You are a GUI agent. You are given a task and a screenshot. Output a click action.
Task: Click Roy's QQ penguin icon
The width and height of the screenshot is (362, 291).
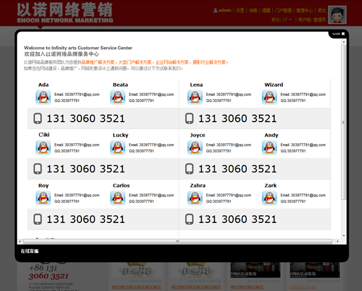coord(43,198)
